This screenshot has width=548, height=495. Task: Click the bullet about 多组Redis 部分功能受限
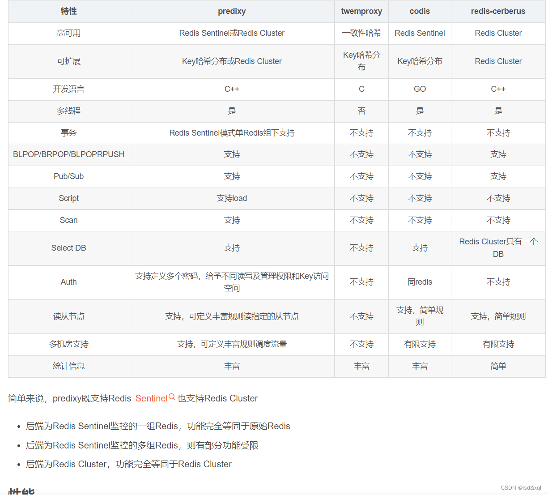(142, 445)
